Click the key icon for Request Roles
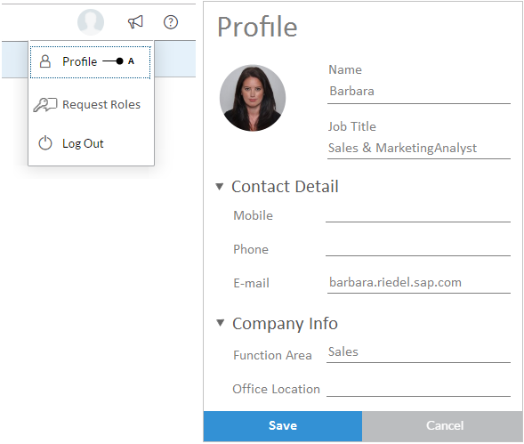This screenshot has height=444, width=524. tap(45, 105)
